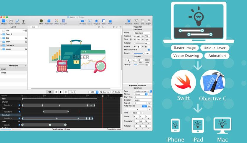Image resolution: width=247 pixels, height=143 pixels.
Task: Activate the Transform tool
Action: 129,22
